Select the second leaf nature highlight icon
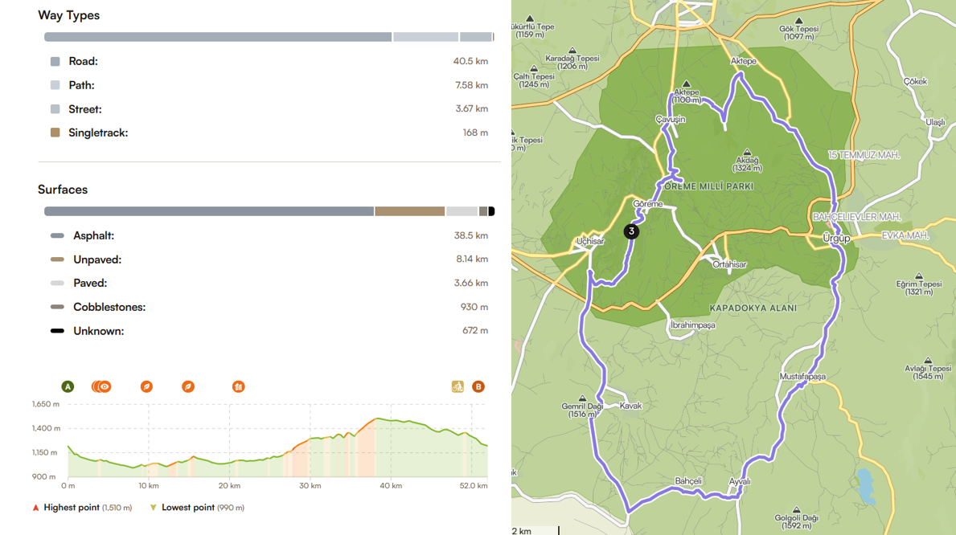The image size is (956, 535). [187, 386]
